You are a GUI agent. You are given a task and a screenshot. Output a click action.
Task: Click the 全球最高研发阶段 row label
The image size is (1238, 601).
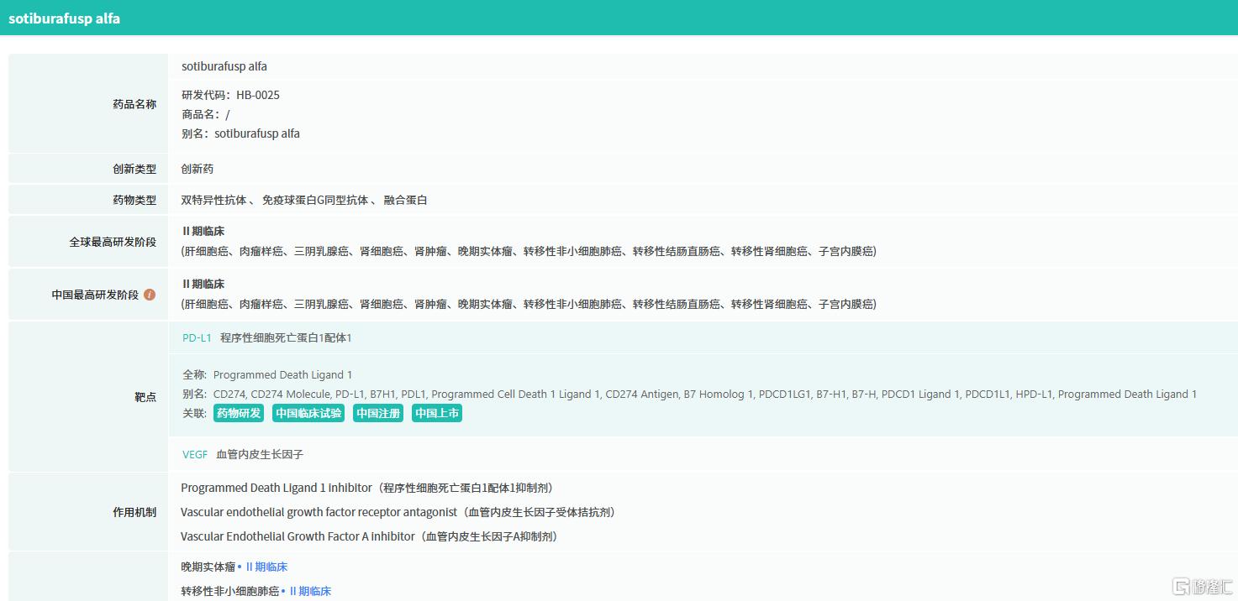tap(113, 242)
